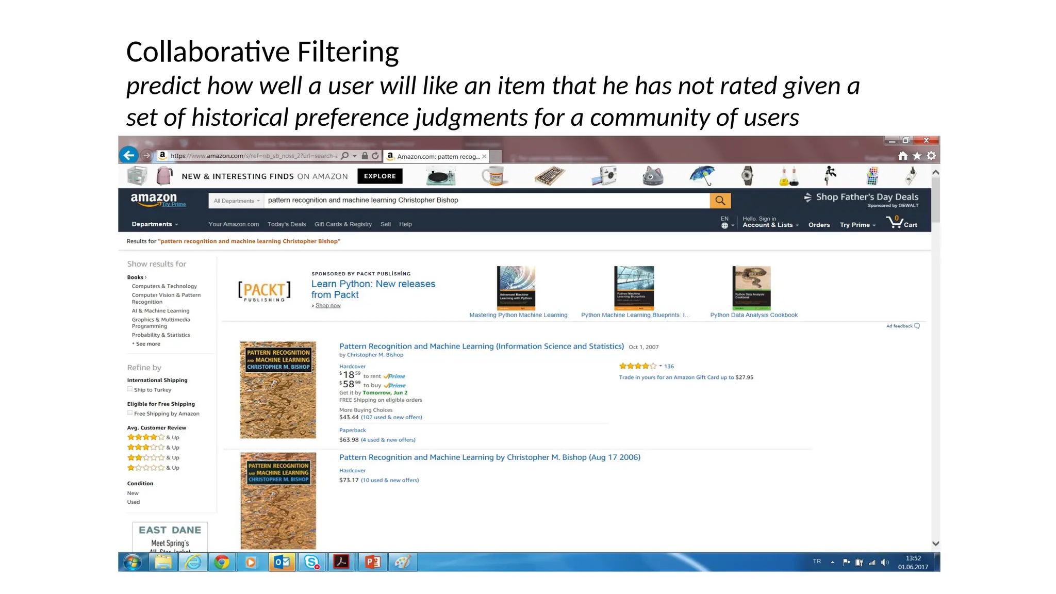Open Mastering Python Machine Learning link
Screen dimensions: 1056x594
point(518,315)
